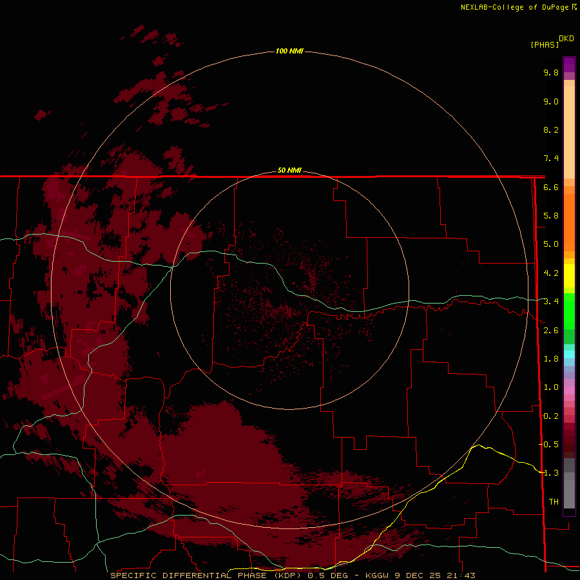This screenshot has width=580, height=580.
Task: Click the 8.2 value on color scale
Action: [551, 130]
